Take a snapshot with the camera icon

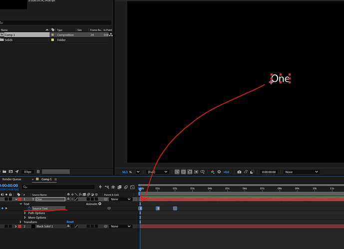tap(239, 172)
